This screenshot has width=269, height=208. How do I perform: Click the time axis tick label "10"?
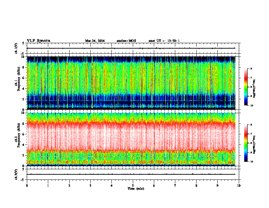[x=239, y=186]
